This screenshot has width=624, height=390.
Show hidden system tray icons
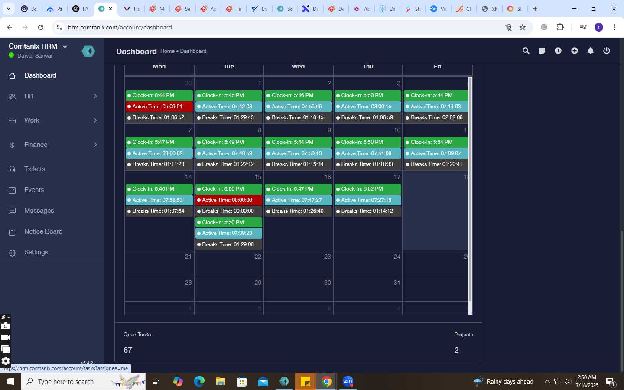(x=547, y=381)
